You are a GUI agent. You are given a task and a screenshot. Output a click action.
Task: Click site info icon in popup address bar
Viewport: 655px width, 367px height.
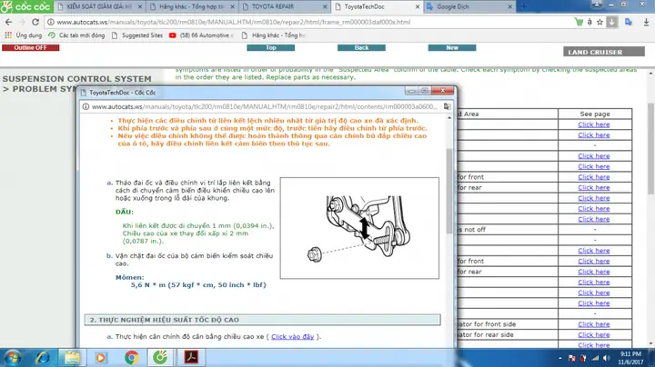(x=86, y=107)
